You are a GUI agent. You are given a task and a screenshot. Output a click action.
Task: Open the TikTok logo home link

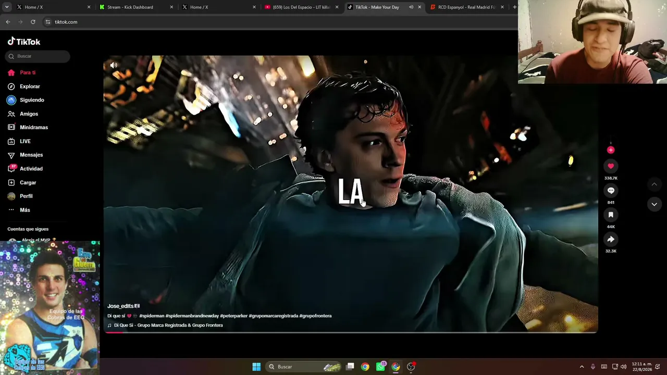click(24, 42)
